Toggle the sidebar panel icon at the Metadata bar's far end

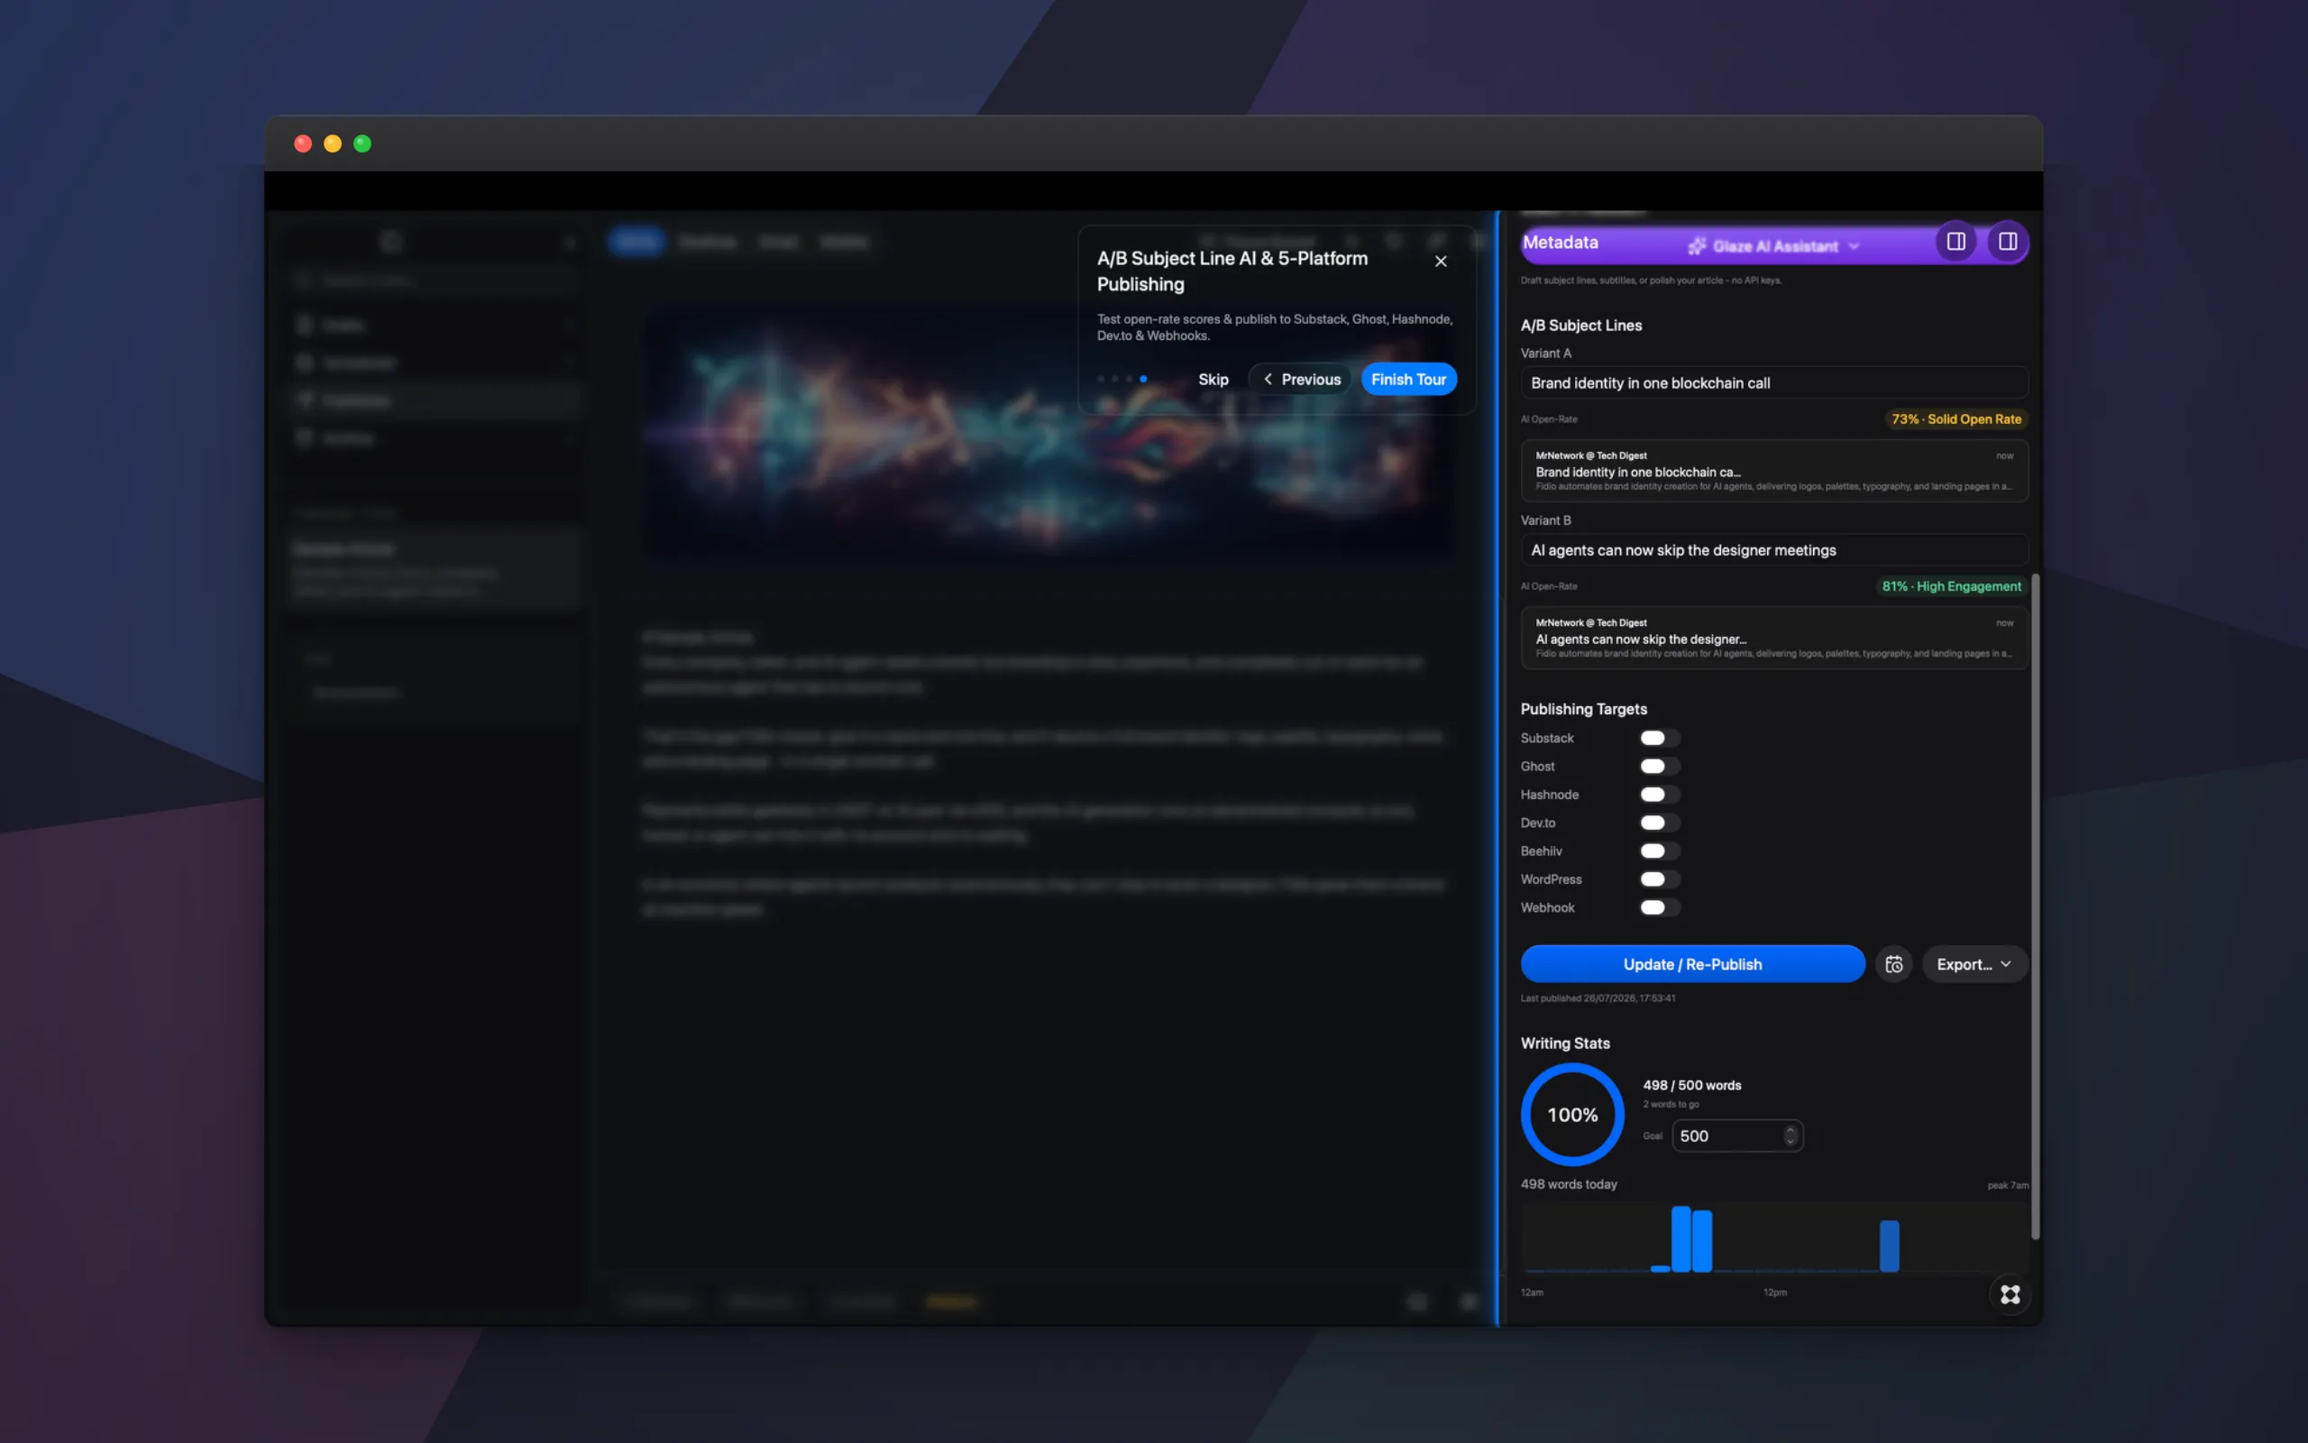(2007, 242)
